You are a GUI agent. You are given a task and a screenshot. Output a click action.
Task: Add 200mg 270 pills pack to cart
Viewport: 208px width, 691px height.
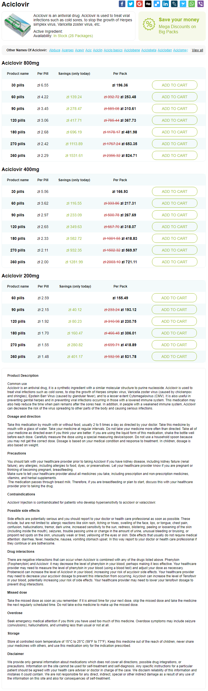click(174, 345)
